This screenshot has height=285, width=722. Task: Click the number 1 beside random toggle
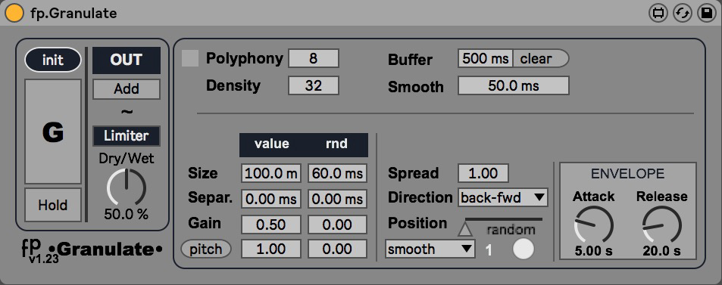coord(489,250)
